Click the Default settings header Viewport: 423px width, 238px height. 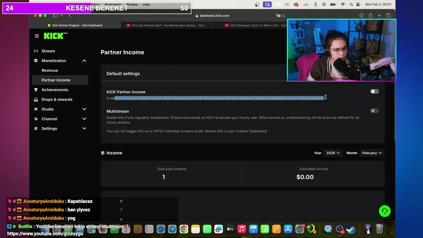pos(123,74)
